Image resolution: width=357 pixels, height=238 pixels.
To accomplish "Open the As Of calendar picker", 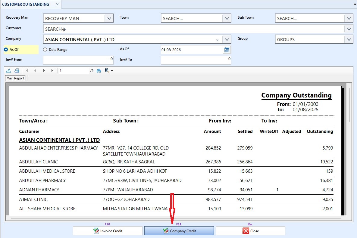I will 227,50.
